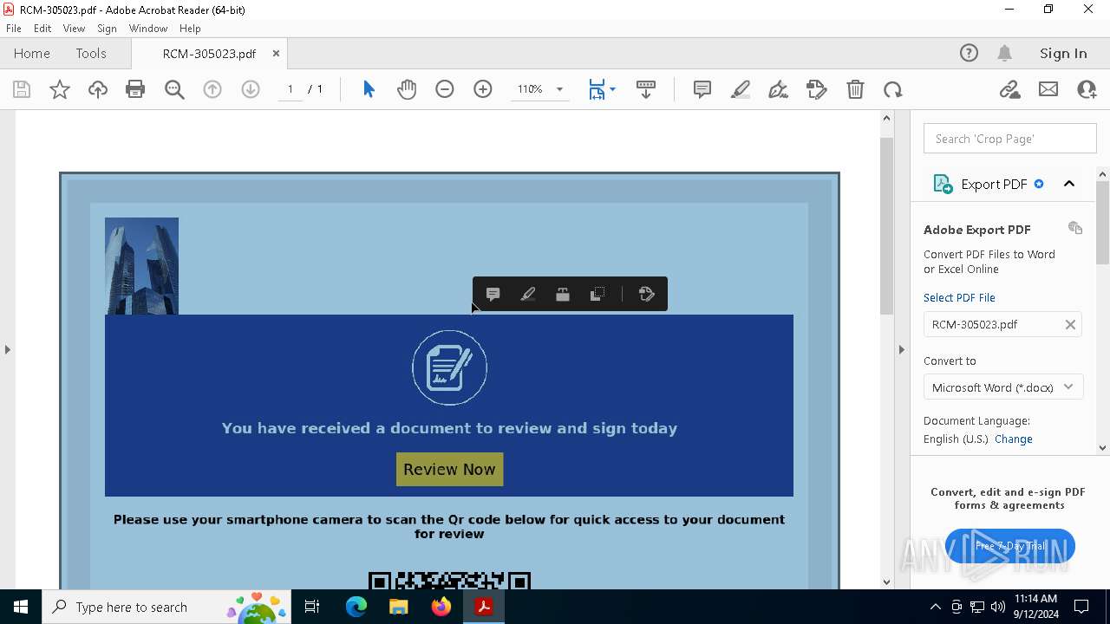The width and height of the screenshot is (1110, 624).
Task: Open the Fill and Sign pen tool
Action: pos(779,89)
